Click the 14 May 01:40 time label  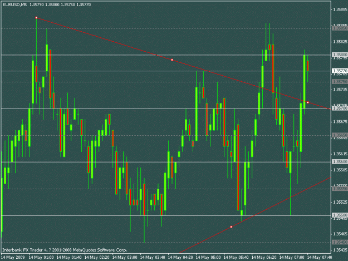click(69, 258)
